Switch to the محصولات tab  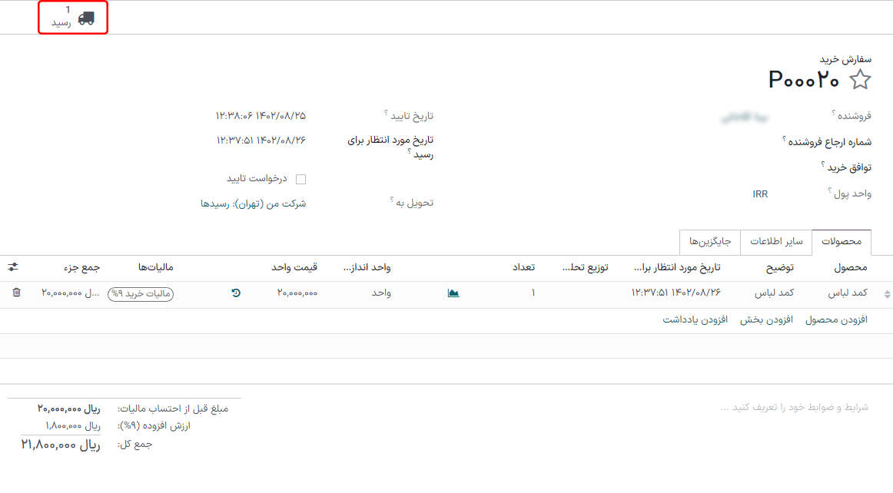(842, 242)
